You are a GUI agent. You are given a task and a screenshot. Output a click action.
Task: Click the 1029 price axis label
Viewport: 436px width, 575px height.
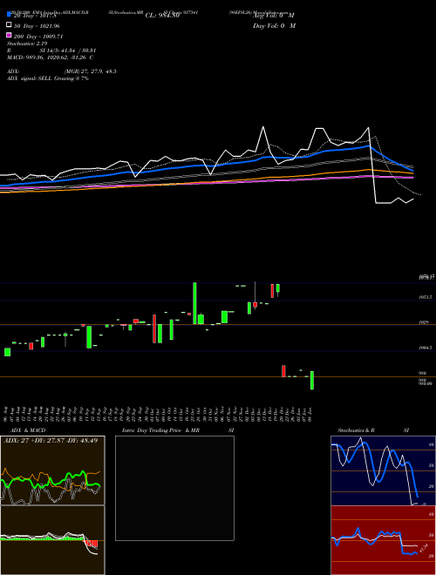click(422, 322)
